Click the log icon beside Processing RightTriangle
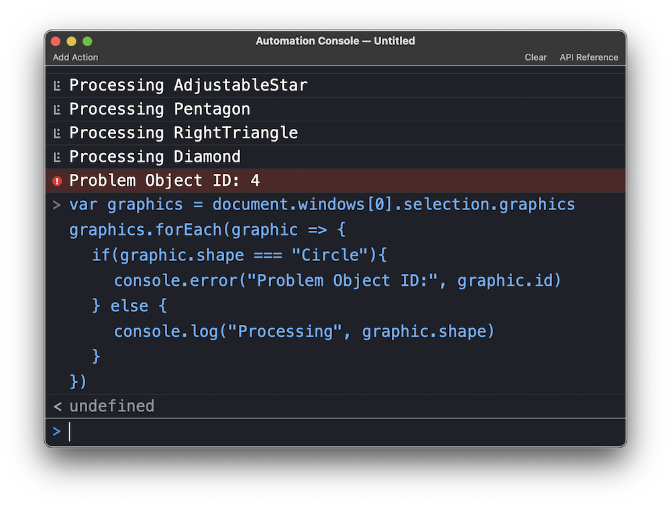 tap(57, 133)
